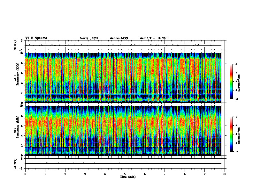Click the ch.2 PSD color scale bar
Screen dimensions: 253x195
pyautogui.click(x=231, y=134)
